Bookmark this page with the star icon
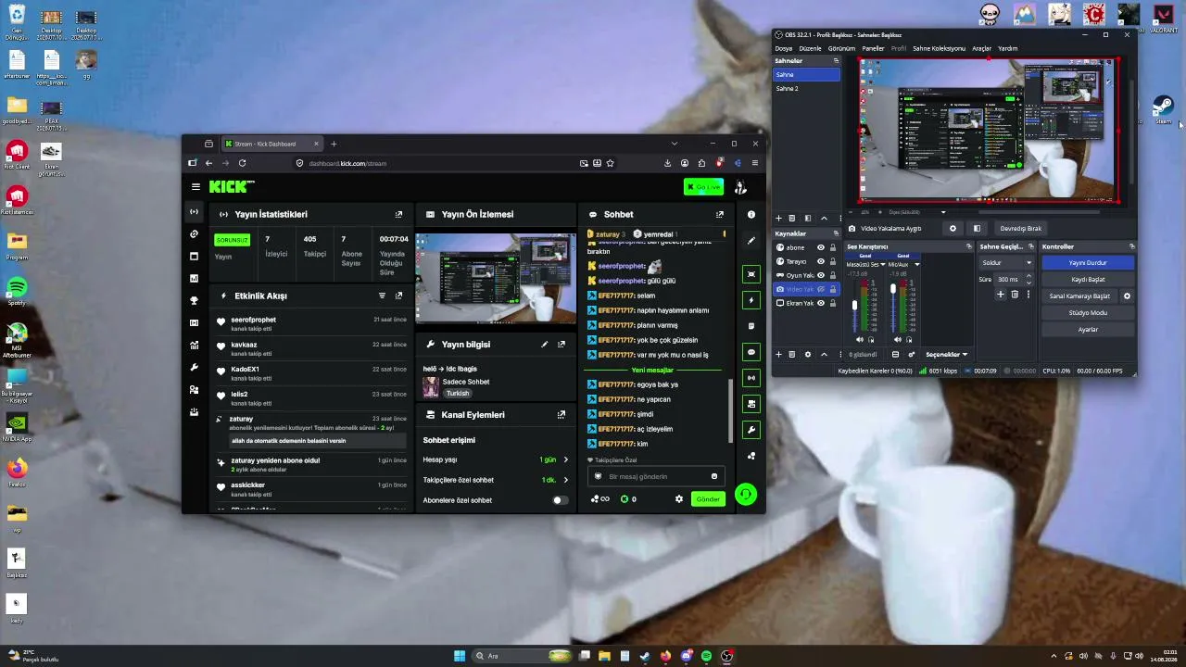Image resolution: width=1186 pixels, height=667 pixels. [610, 163]
